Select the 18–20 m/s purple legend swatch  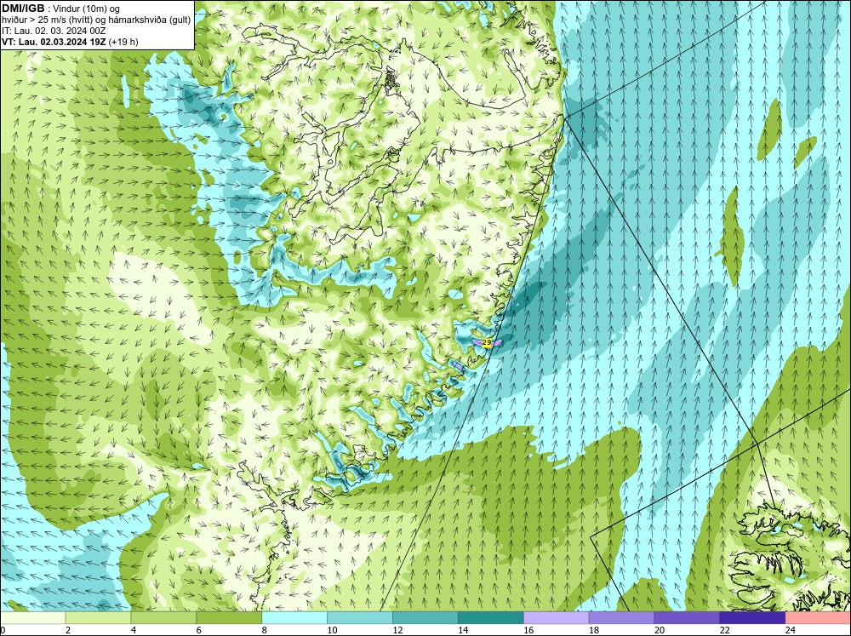coord(621,618)
